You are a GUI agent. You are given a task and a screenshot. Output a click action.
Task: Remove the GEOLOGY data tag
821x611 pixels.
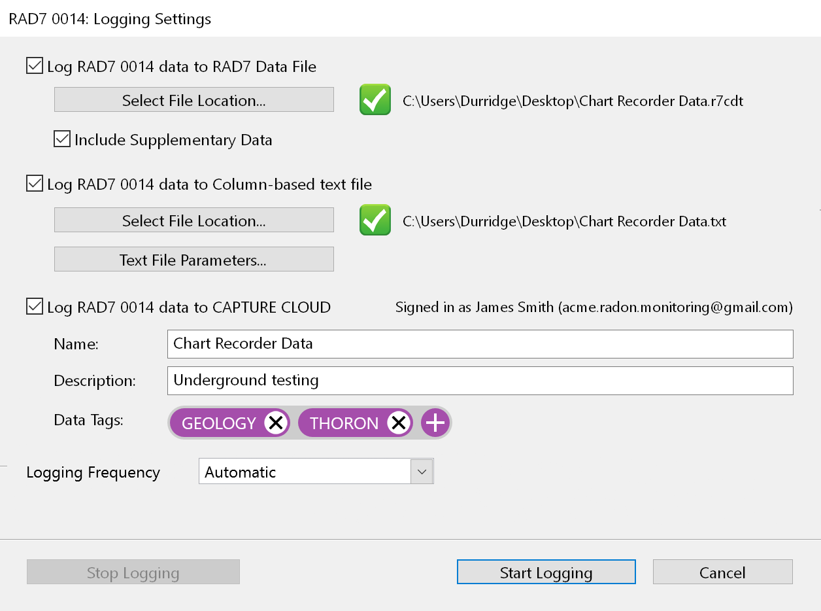pos(276,423)
